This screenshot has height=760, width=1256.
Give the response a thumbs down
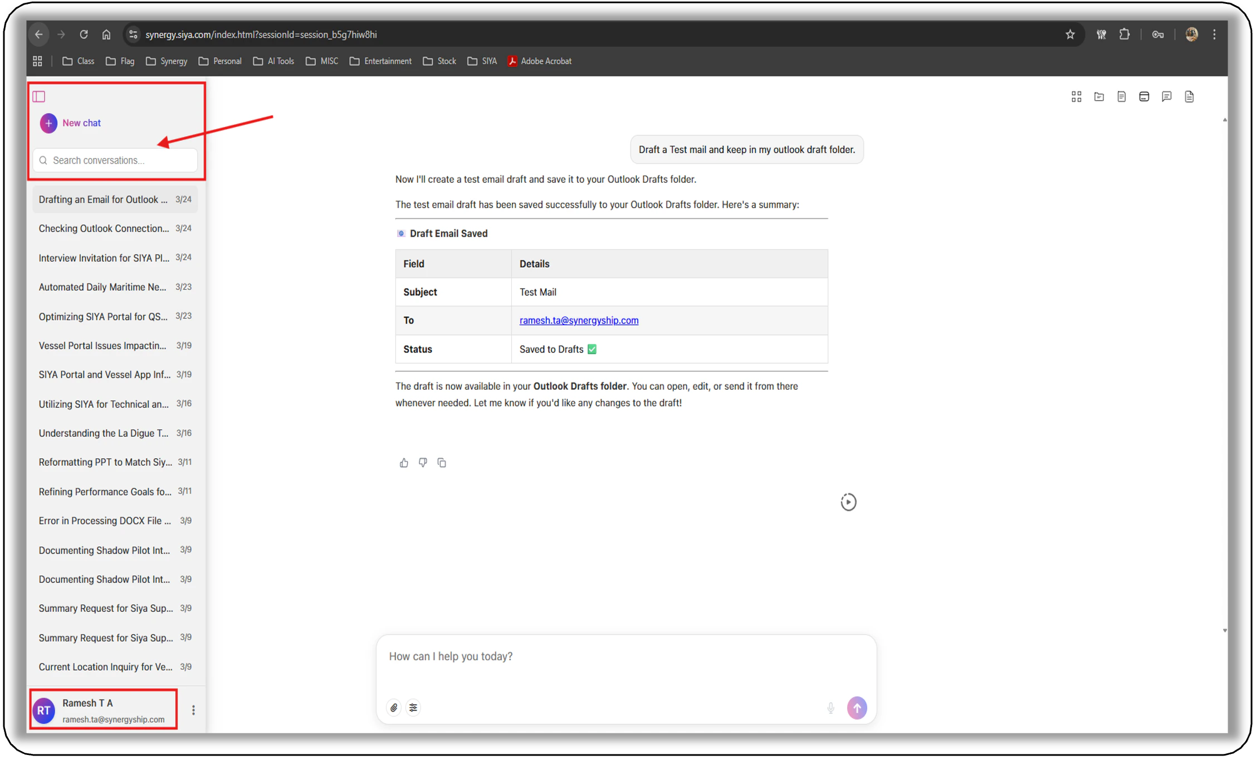423,463
